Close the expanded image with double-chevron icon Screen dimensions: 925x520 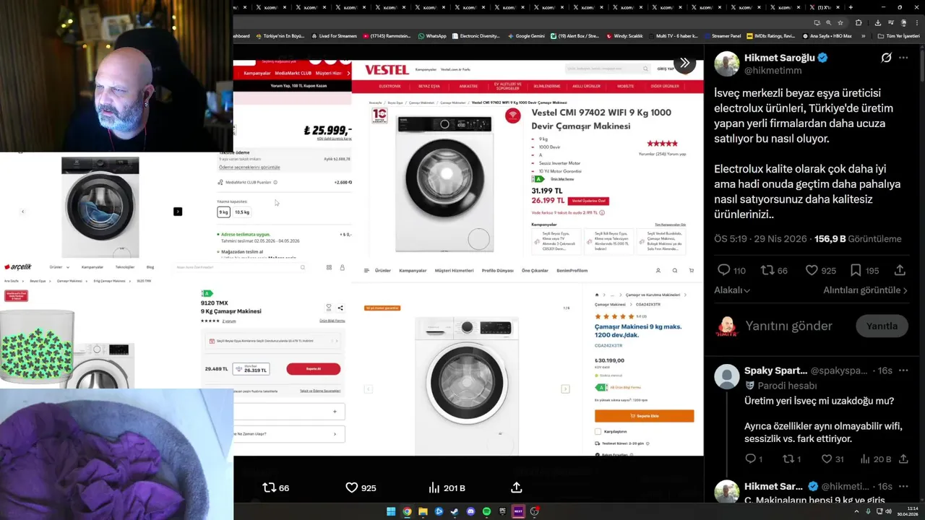684,63
